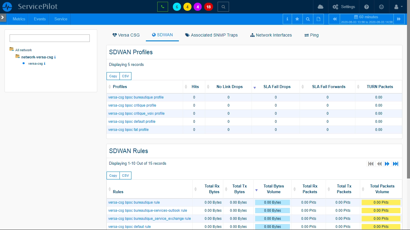Image resolution: width=410 pixels, height=230 pixels.
Task: Click the star favorites icon
Action: pyautogui.click(x=297, y=19)
